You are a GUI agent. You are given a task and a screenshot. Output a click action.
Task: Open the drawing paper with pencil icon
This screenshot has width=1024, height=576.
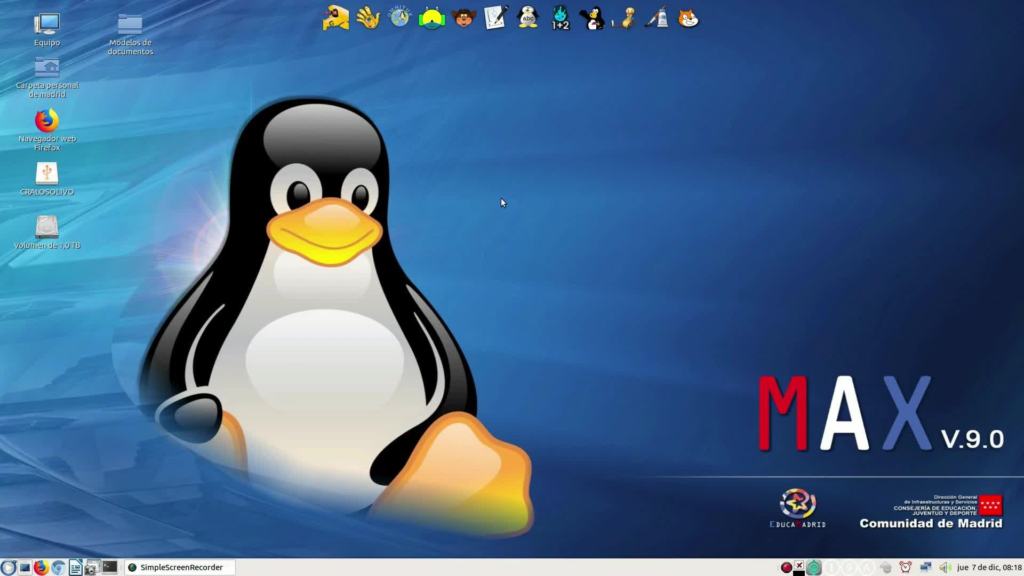pyautogui.click(x=495, y=18)
